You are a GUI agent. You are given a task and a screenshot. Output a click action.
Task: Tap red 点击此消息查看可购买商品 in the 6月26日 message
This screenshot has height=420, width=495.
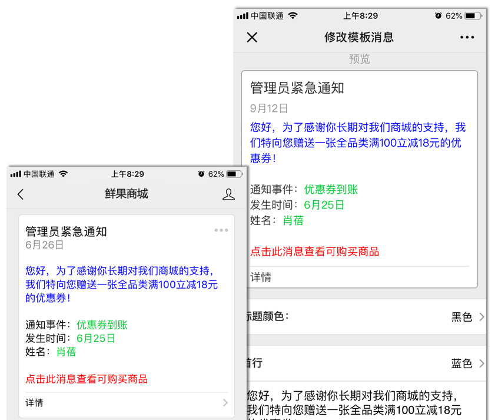[87, 379]
